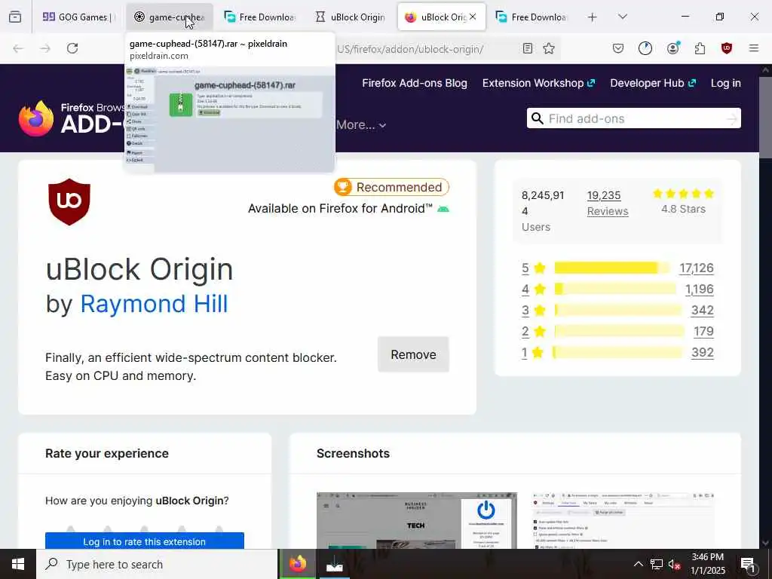This screenshot has height=579, width=772.
Task: Click the 4 star rating bar
Action: (x=615, y=289)
